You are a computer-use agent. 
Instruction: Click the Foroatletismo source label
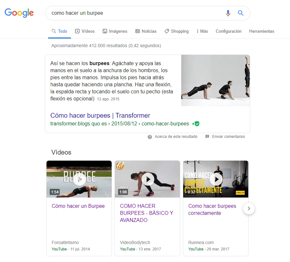coord(65,242)
